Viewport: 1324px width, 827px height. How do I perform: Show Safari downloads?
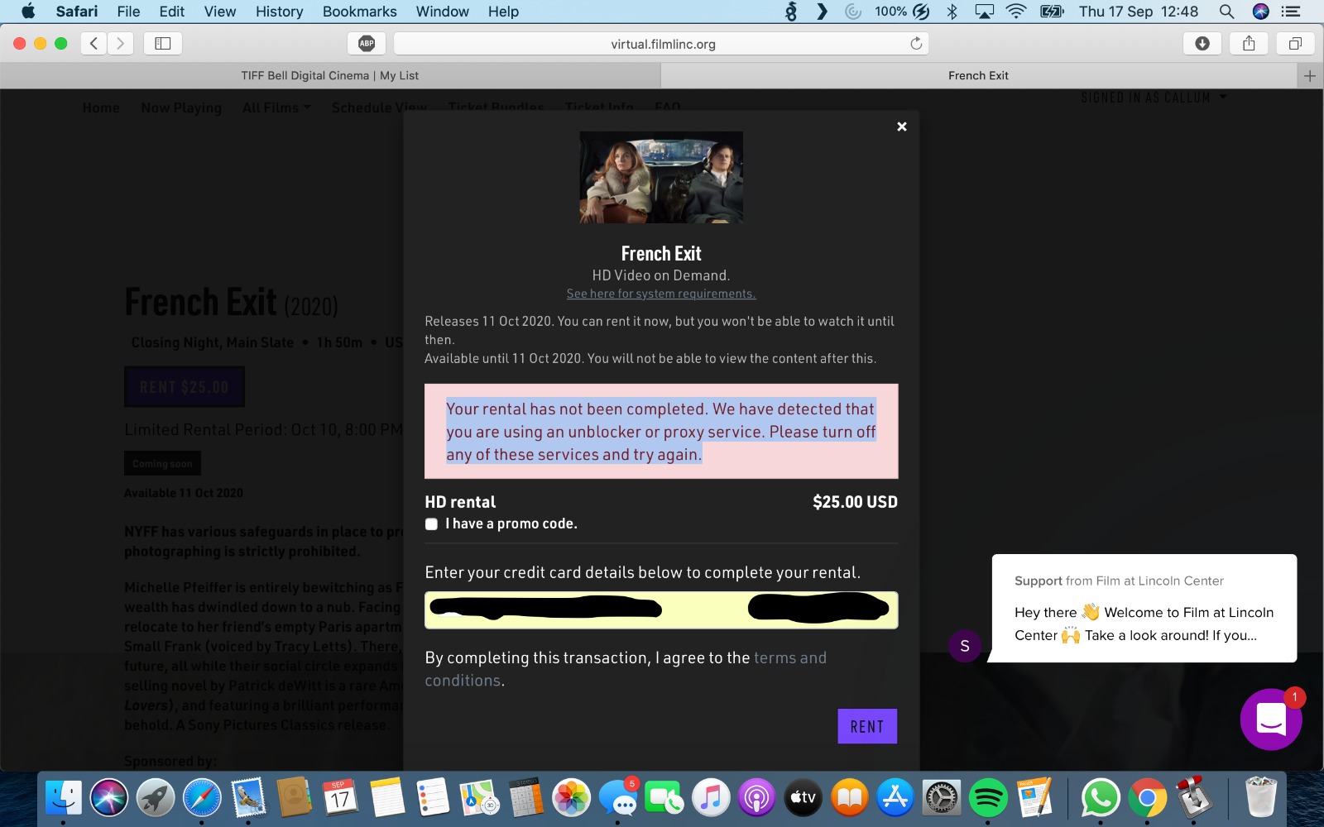pos(1202,44)
